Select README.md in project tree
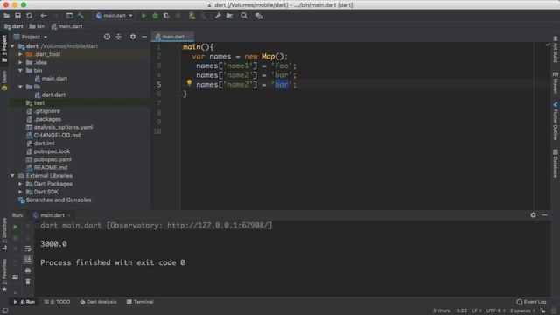This screenshot has height=315, width=560. click(46, 167)
